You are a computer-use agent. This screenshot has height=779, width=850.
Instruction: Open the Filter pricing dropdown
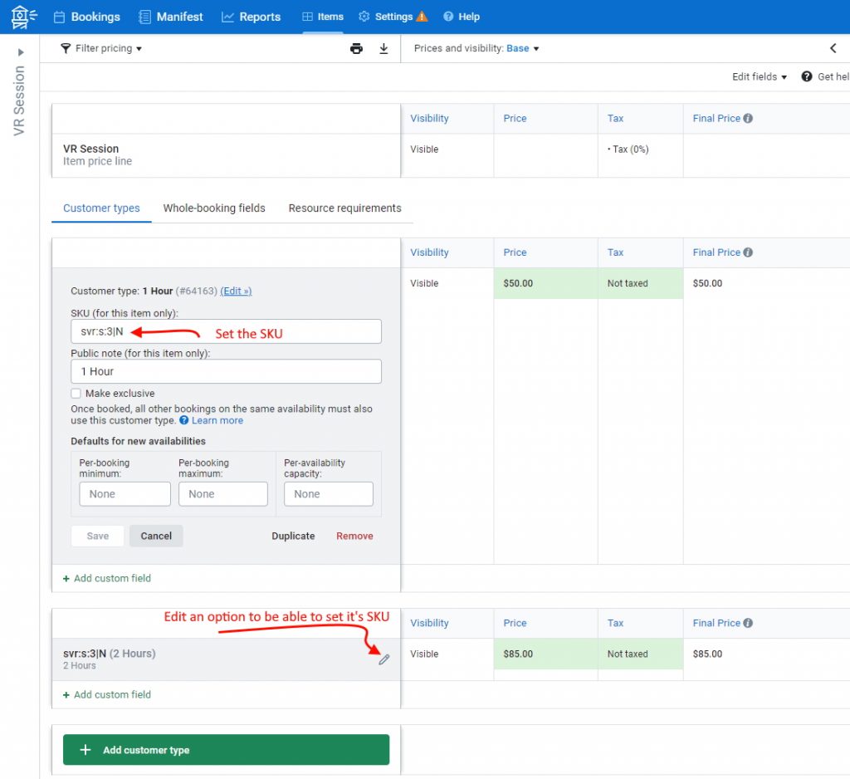click(x=101, y=48)
